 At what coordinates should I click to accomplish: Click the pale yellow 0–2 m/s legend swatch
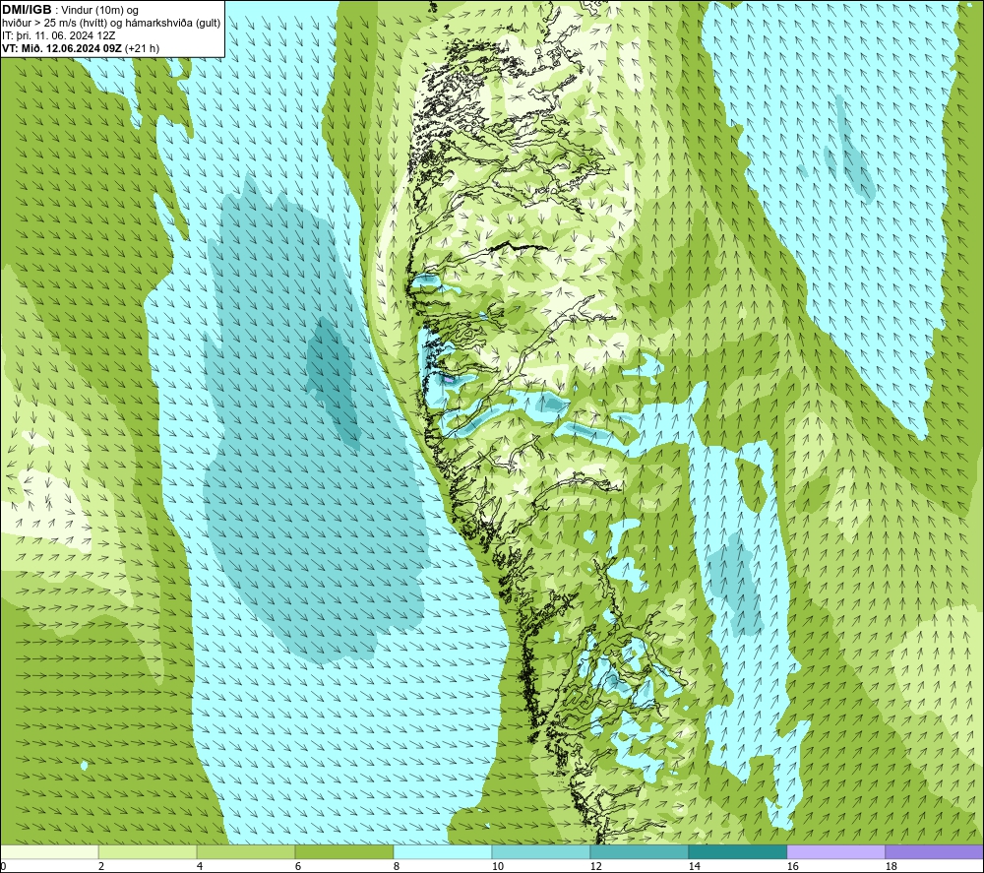point(49,852)
